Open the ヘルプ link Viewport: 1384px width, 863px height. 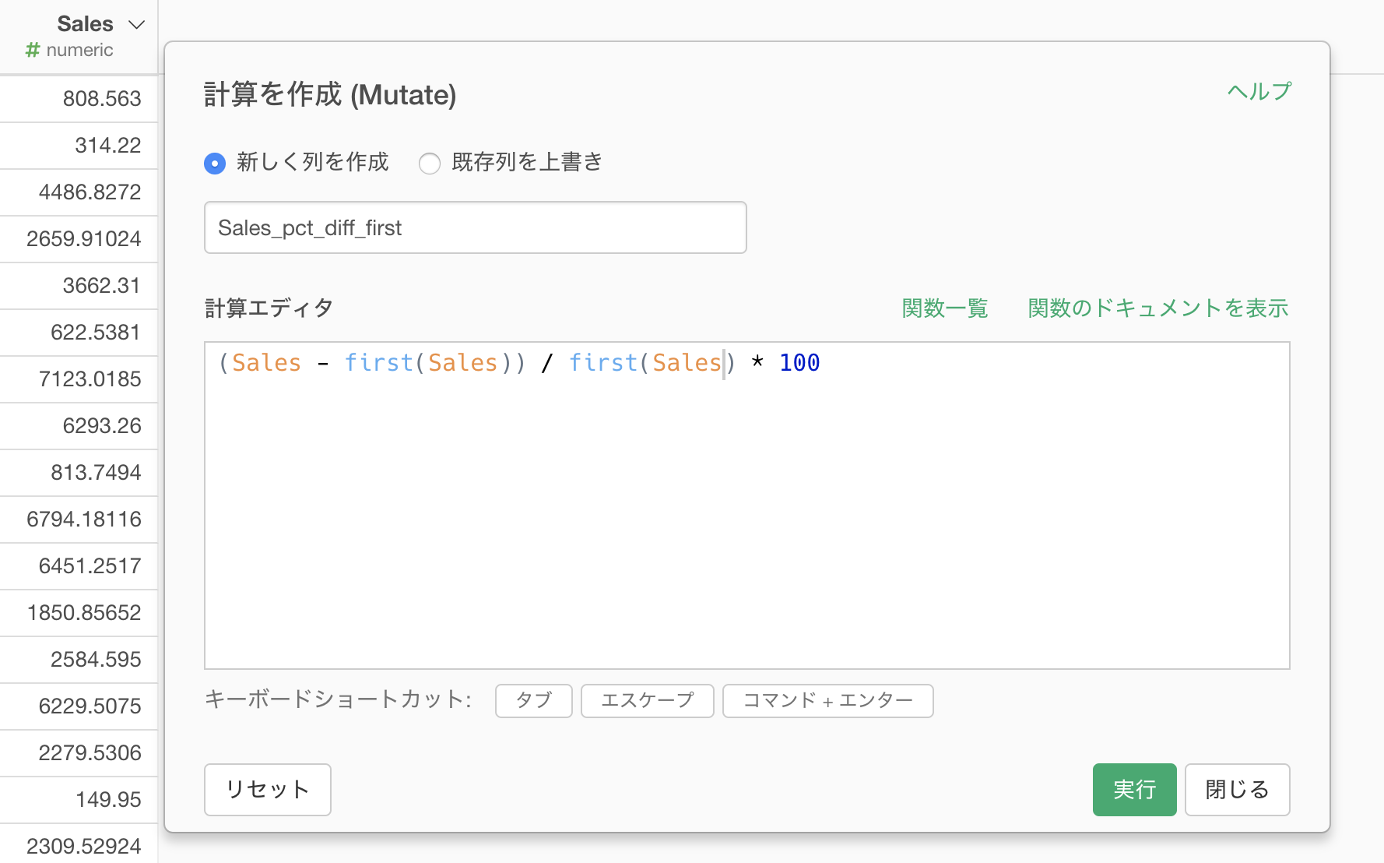(1259, 91)
